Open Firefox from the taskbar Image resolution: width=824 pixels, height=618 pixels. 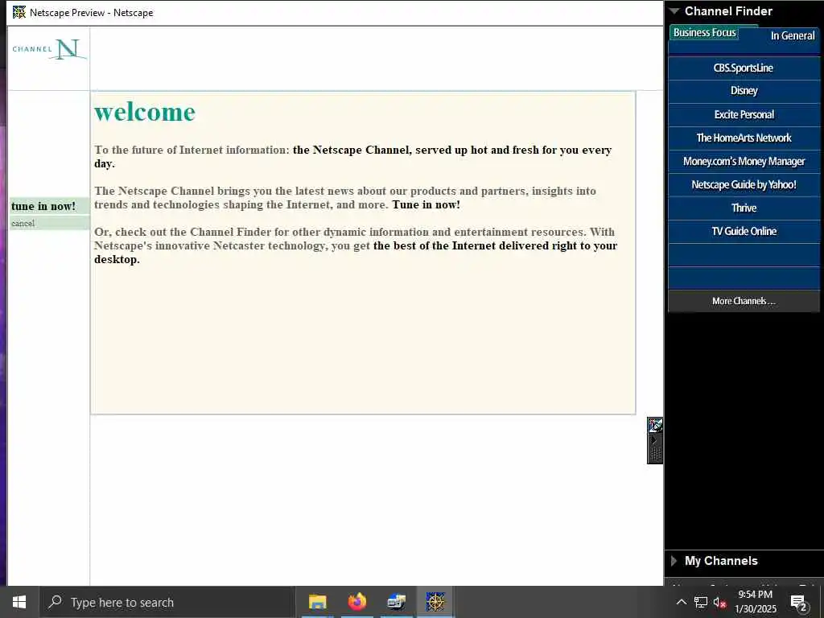356,602
